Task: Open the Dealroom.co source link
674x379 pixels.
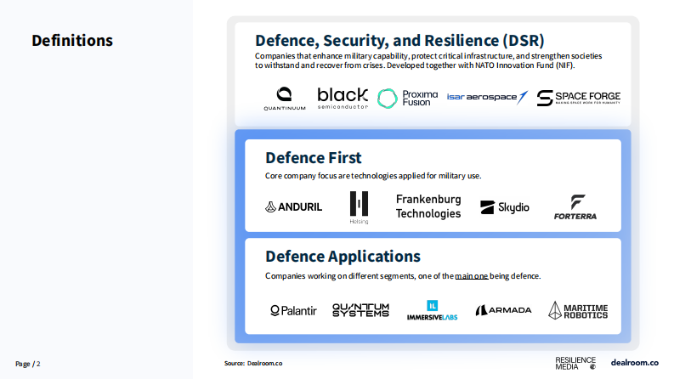Action: [x=264, y=364]
